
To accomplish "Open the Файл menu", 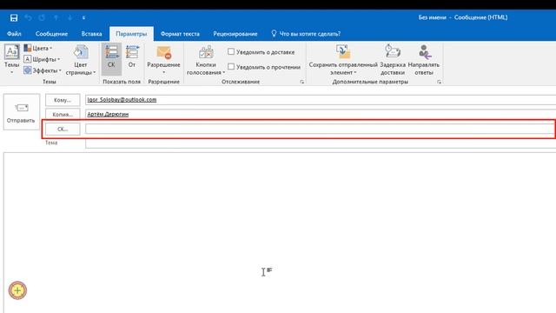I will [x=14, y=34].
